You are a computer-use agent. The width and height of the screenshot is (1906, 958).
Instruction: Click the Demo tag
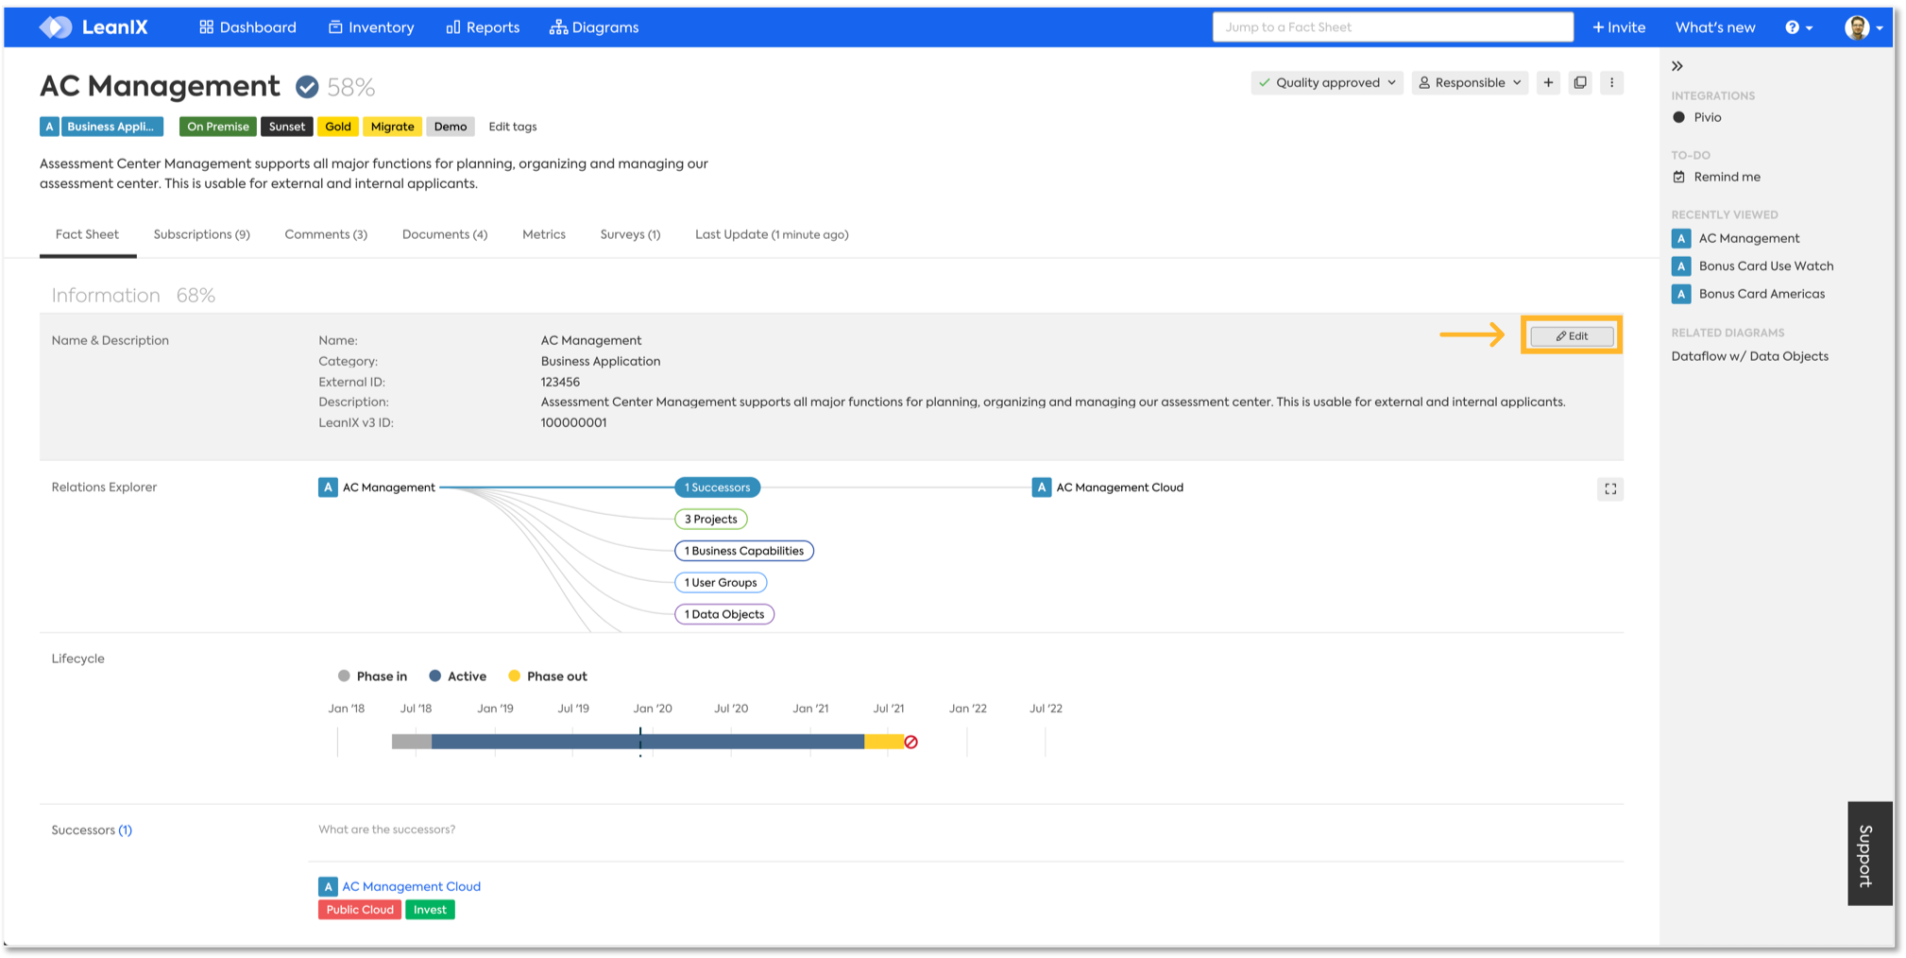451,127
